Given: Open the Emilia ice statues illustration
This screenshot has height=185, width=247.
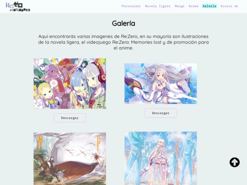Looking at the screenshot, I should click(161, 158).
